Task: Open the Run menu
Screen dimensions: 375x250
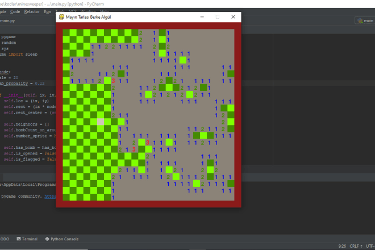Action: (x=47, y=11)
